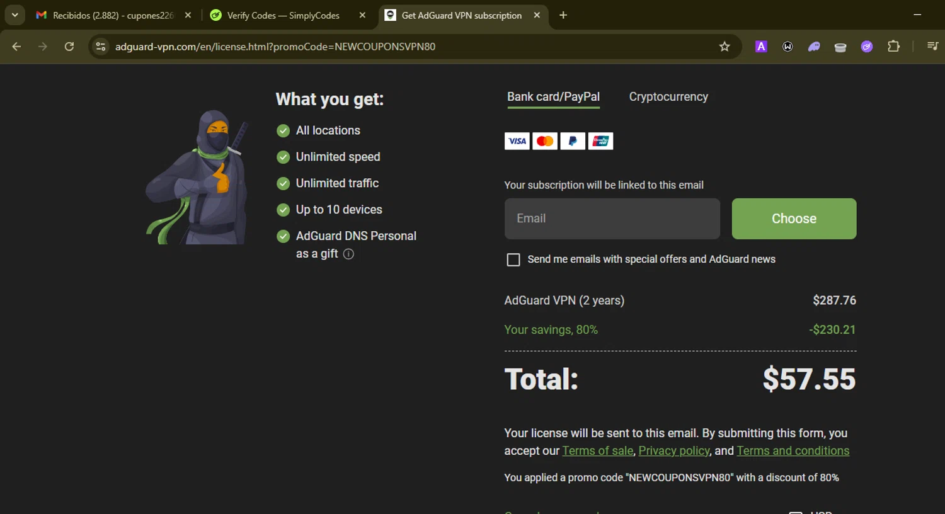Open a new browser tab

563,15
